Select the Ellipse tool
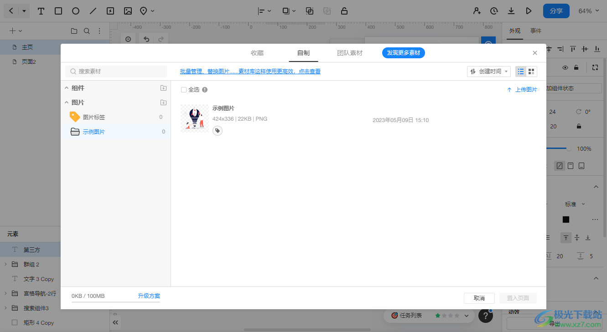Screen dimensions: 607x332 [75, 10]
